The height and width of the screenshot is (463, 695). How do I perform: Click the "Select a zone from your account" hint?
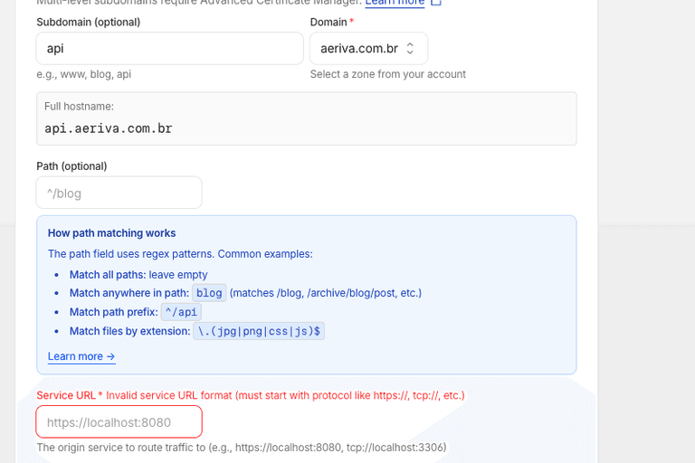coord(388,74)
